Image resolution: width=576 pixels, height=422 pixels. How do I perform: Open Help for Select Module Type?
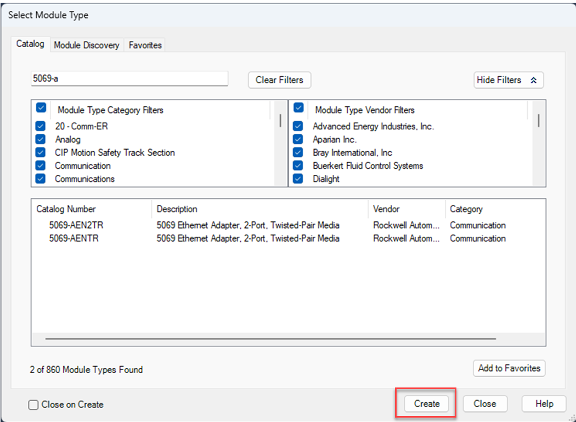tap(544, 404)
